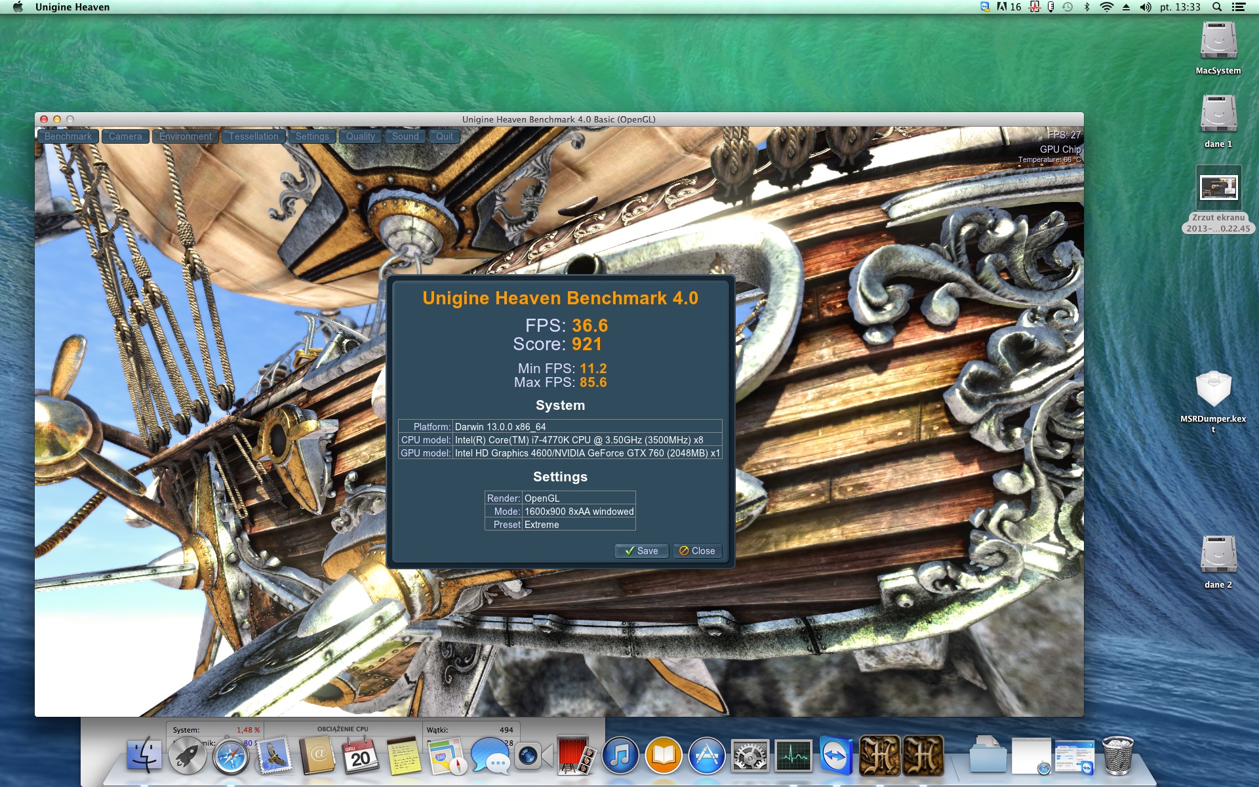Open the Adobe status item showing 16
This screenshot has height=787, width=1259.
[1009, 7]
